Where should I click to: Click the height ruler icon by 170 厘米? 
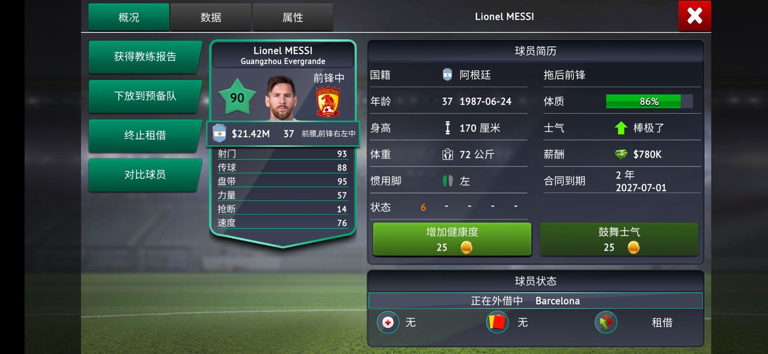[x=447, y=128]
